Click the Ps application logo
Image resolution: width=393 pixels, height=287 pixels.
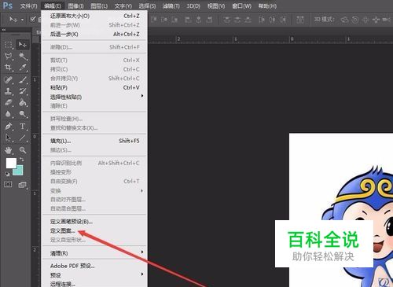(x=8, y=6)
